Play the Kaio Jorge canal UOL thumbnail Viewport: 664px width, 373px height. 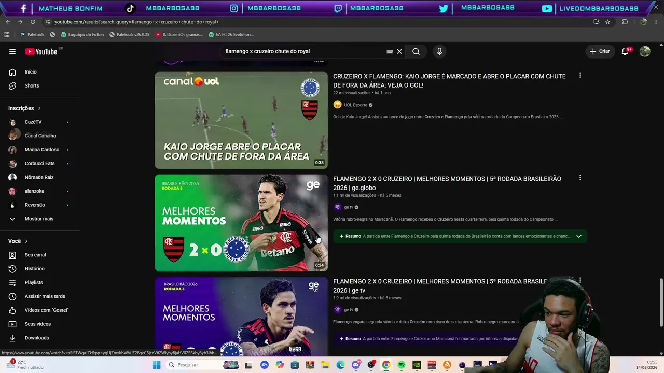(241, 120)
